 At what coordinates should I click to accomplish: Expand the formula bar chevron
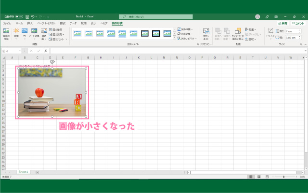click(306, 51)
